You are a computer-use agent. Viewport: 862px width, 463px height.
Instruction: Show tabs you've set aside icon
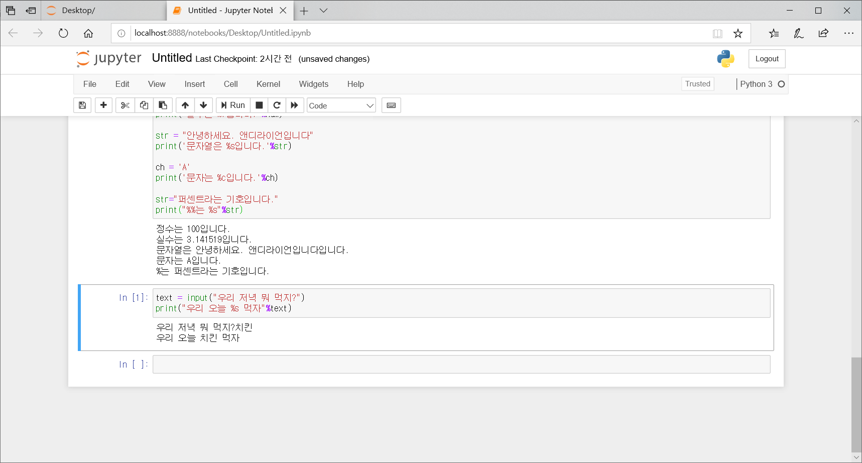click(x=11, y=11)
